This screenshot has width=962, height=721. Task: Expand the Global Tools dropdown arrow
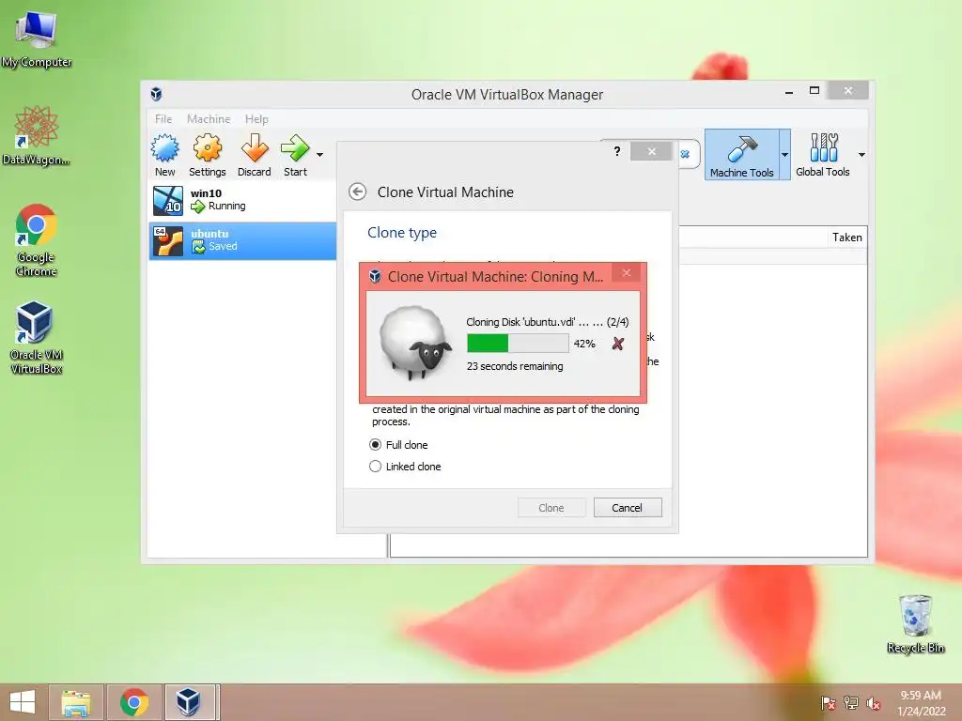(862, 155)
